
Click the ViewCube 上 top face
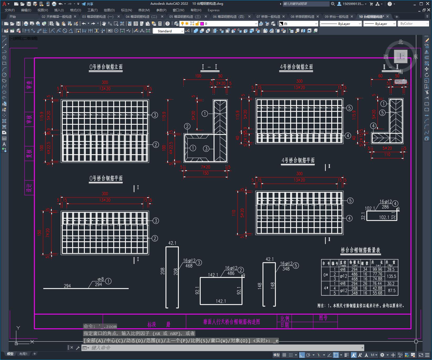click(401, 56)
